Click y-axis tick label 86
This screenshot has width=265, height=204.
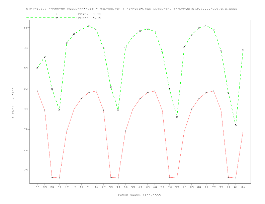[x=25, y=48]
